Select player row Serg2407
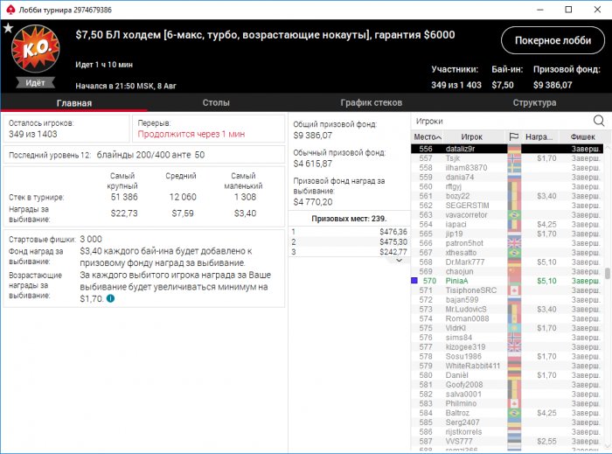The image size is (612, 454). pyautogui.click(x=507, y=423)
